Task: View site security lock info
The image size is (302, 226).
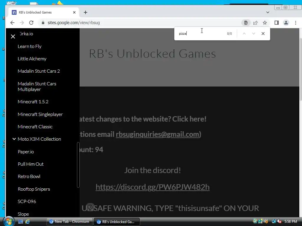Action: point(43,23)
